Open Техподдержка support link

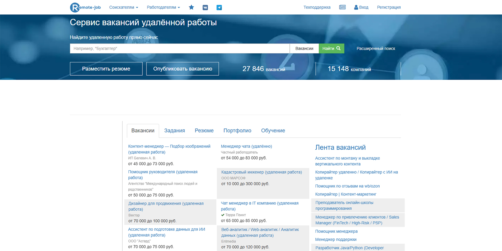coord(317,7)
